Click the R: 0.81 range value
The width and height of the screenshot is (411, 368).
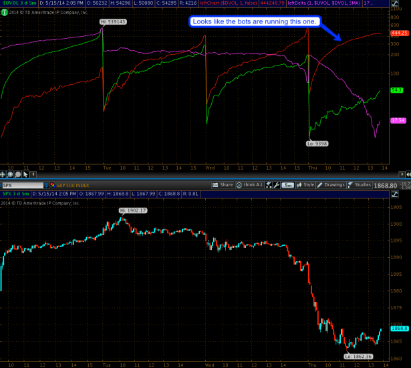coord(190,194)
